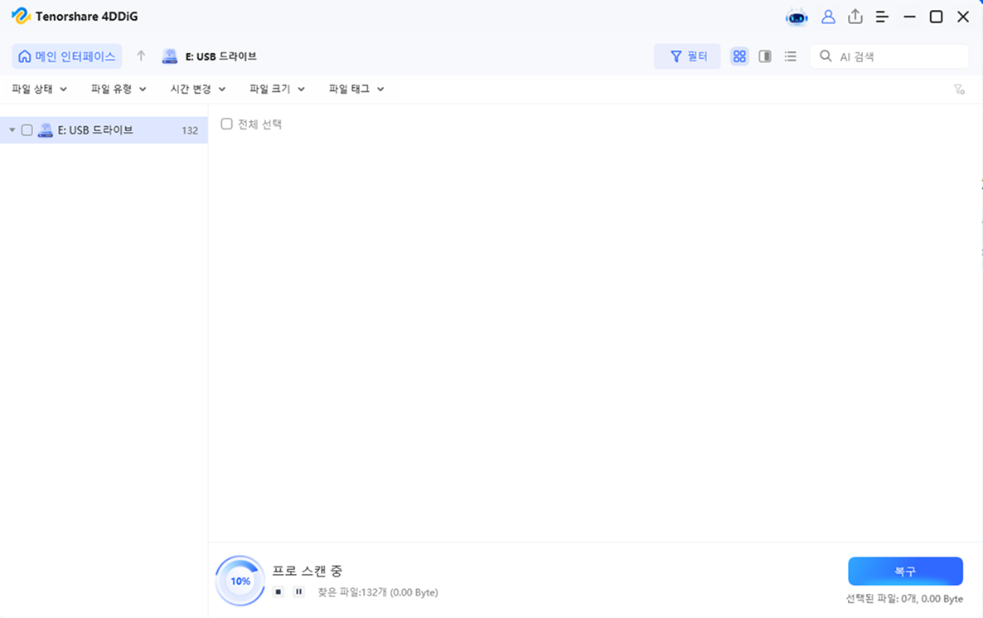Focus the AI 검색 search field

coord(889,56)
